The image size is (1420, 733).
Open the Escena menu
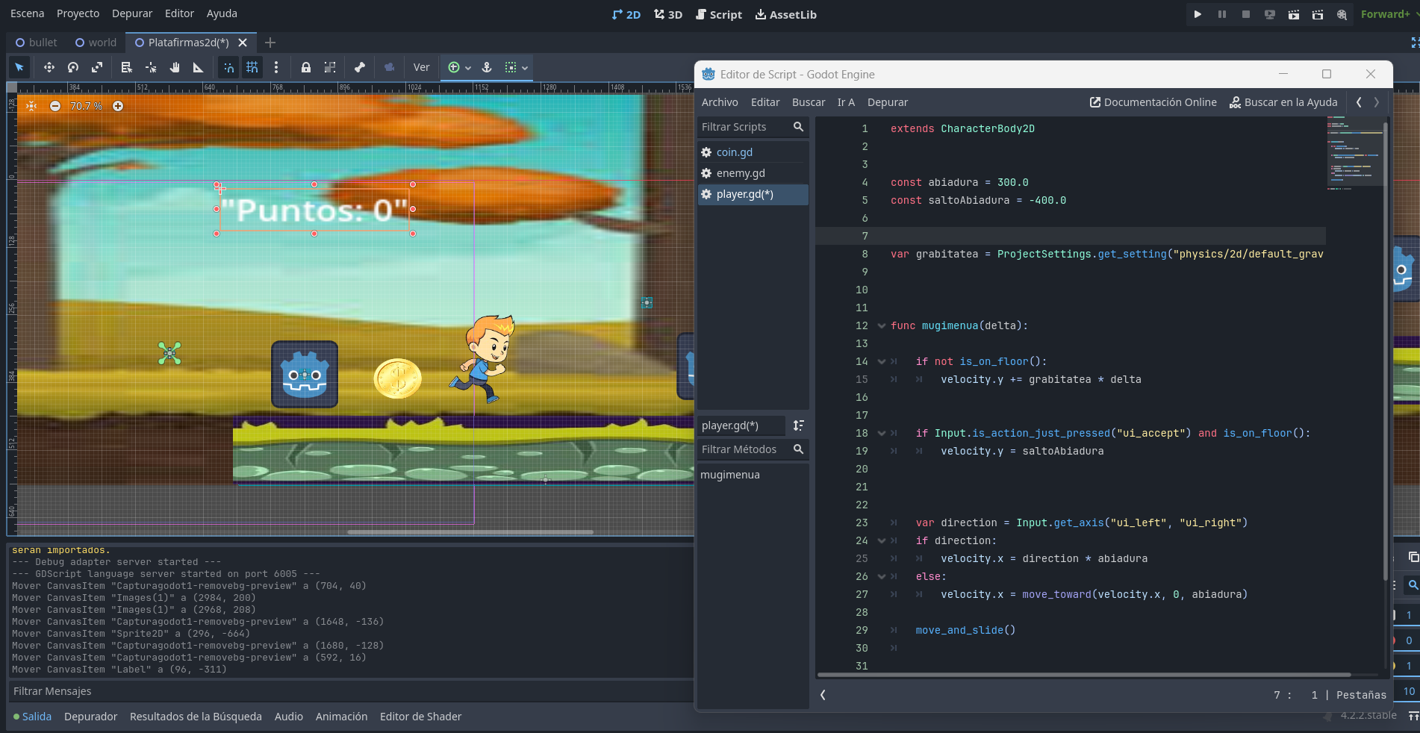click(x=28, y=13)
